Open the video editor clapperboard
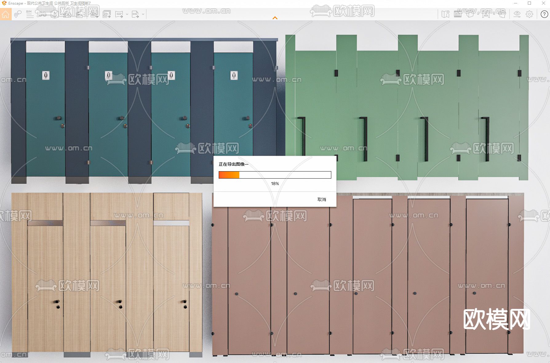The image size is (550, 363). pos(79,14)
